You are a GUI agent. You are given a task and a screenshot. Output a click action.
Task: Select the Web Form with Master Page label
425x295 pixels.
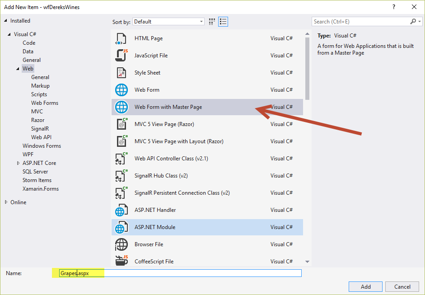(168, 107)
